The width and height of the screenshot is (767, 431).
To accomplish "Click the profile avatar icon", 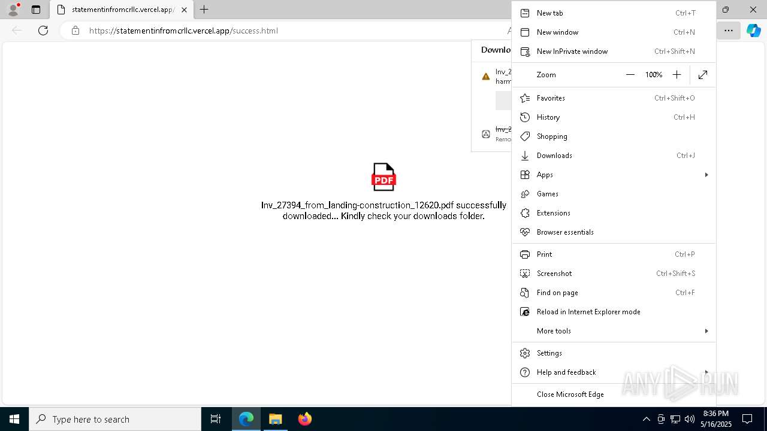I will tap(13, 10).
